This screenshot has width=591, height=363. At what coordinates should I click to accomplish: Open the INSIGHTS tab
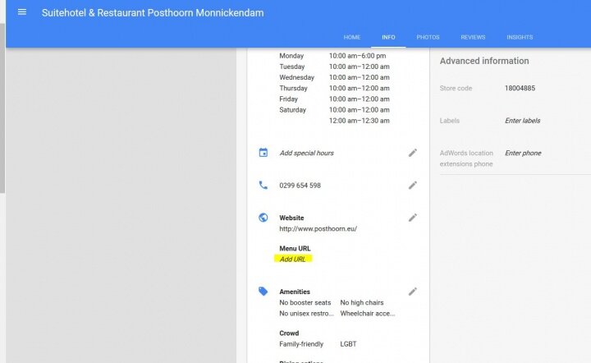(520, 37)
